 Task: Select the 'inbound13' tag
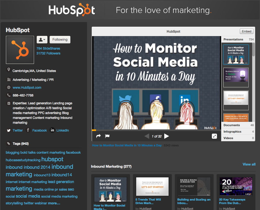coord(42,175)
